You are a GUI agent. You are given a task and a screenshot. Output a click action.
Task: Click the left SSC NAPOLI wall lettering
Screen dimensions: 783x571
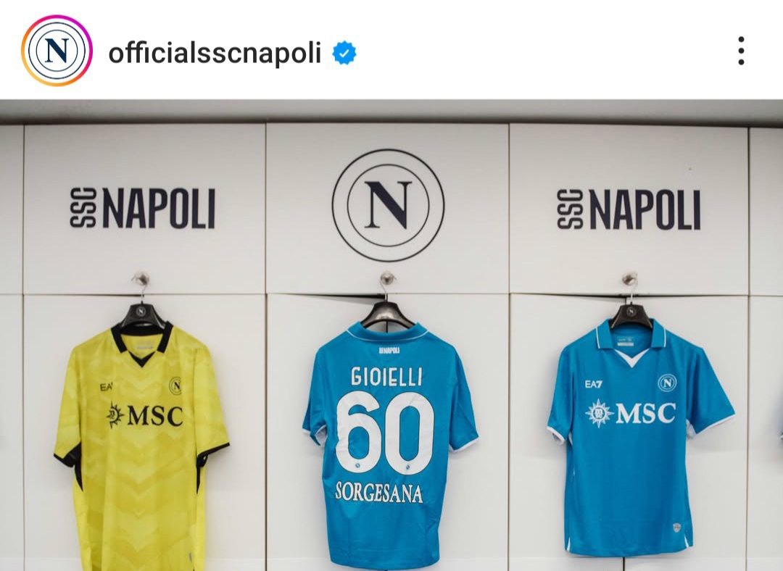143,208
